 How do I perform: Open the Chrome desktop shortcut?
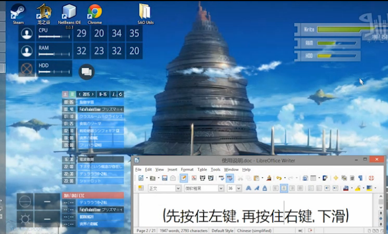click(x=95, y=14)
